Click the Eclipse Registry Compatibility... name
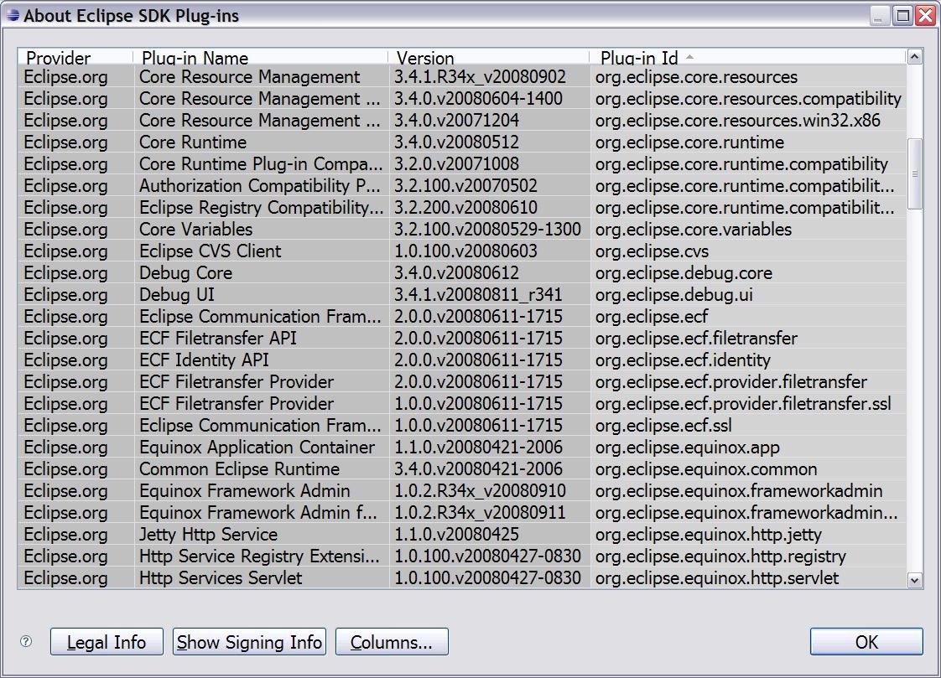 (261, 208)
